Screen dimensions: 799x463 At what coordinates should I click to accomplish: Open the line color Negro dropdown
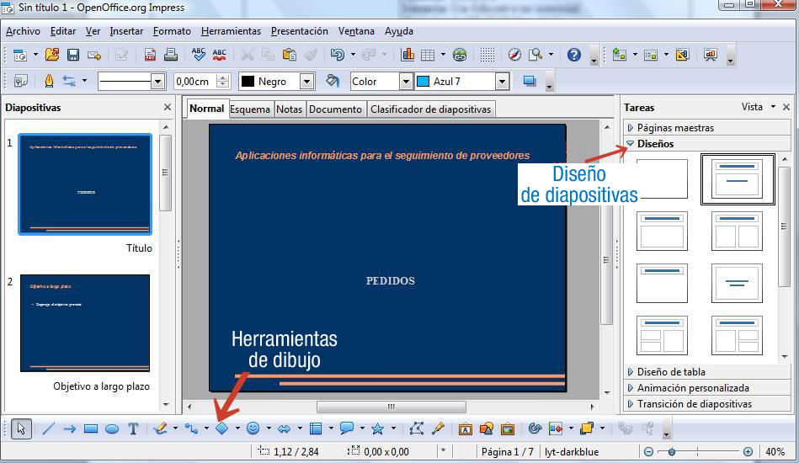(x=306, y=82)
